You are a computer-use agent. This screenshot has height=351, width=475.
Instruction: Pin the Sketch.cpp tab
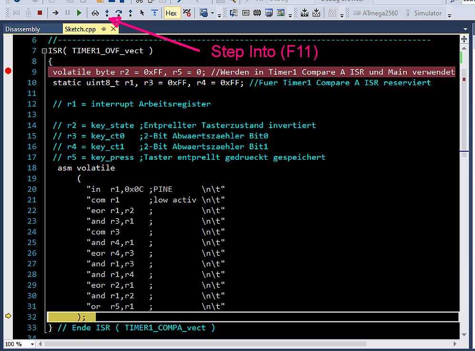(x=104, y=29)
